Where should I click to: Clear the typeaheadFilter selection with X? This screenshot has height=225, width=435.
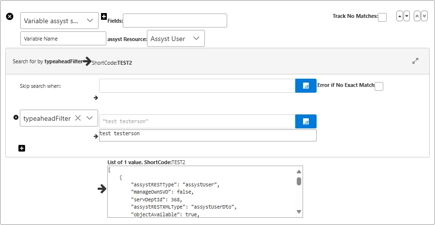tap(78, 118)
